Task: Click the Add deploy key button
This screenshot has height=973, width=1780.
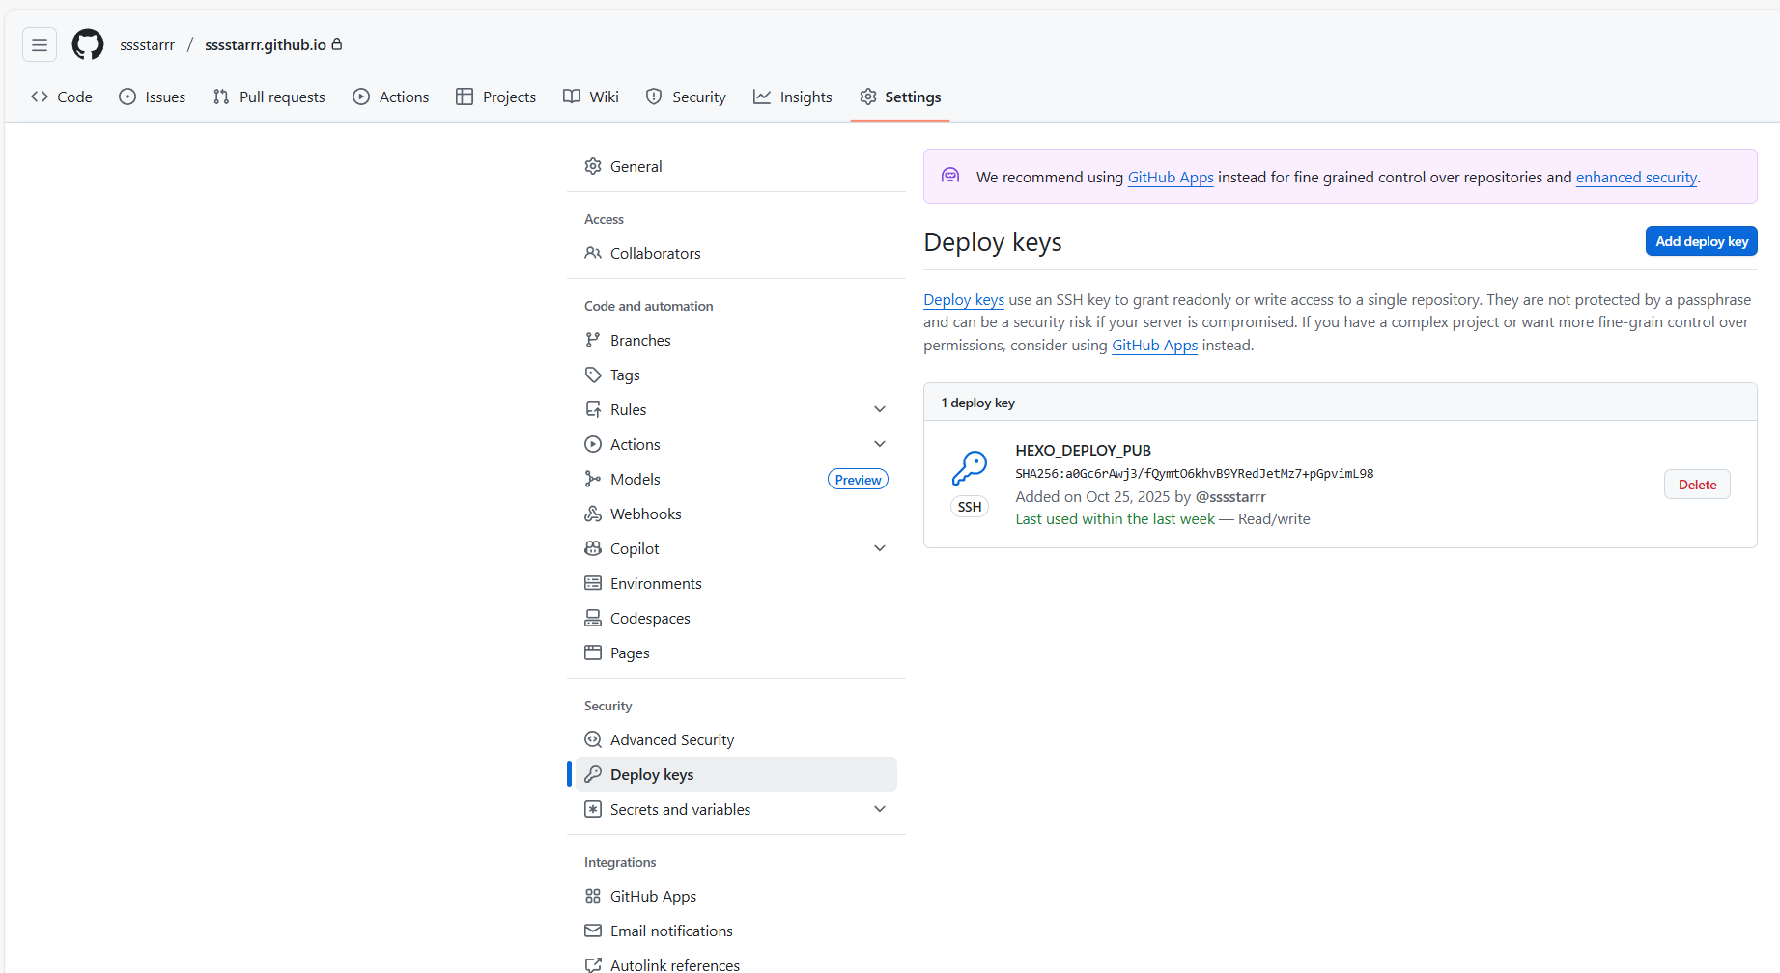Action: [1701, 241]
